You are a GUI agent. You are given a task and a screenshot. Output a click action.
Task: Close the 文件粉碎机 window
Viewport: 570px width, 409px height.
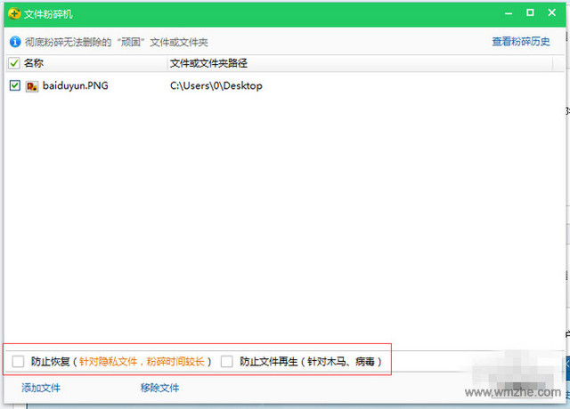[x=552, y=12]
